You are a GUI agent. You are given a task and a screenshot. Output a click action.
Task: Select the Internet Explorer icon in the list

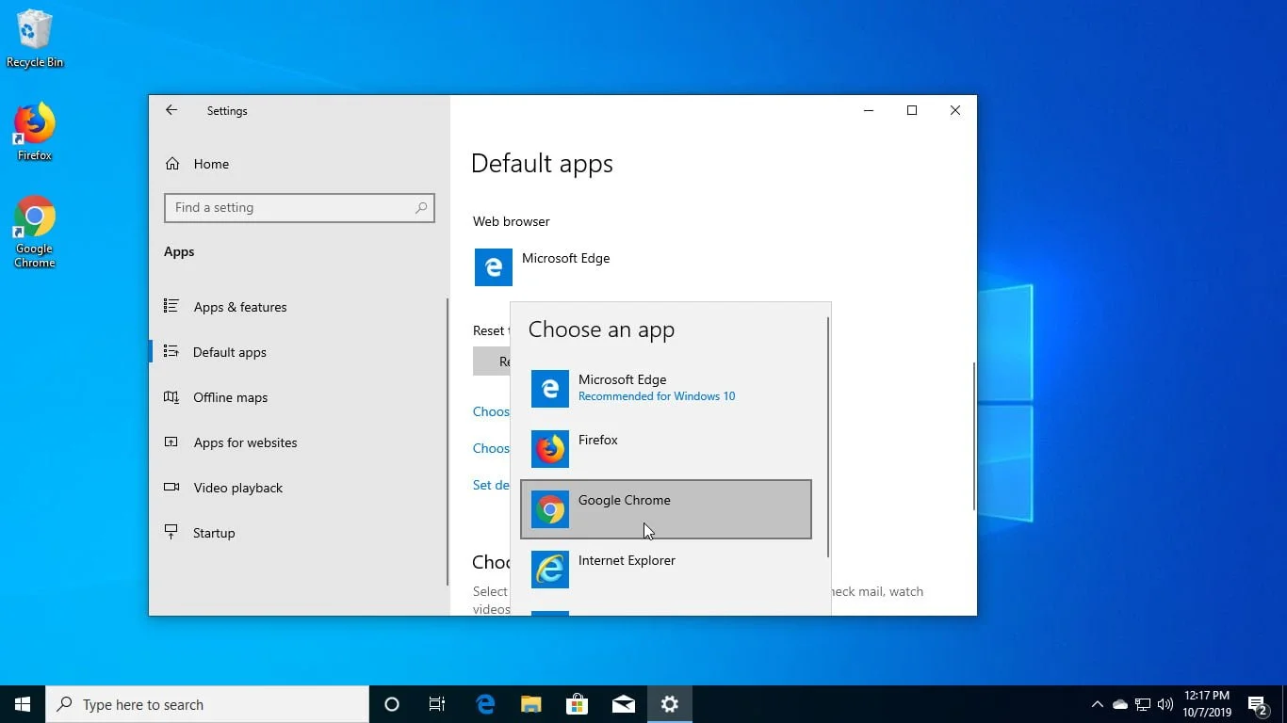click(x=550, y=570)
